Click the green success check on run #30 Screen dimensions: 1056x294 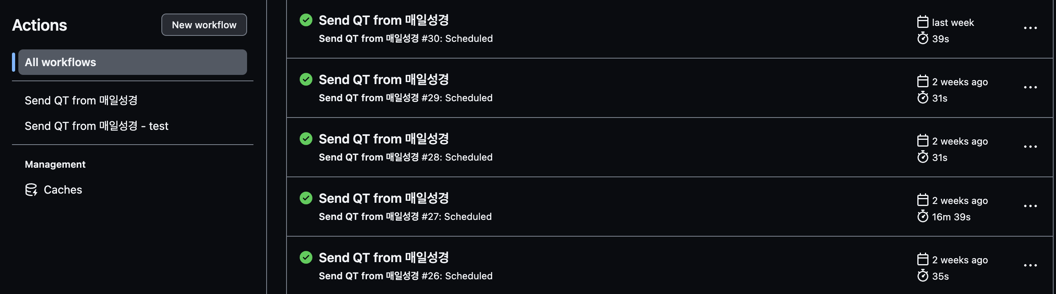click(306, 19)
